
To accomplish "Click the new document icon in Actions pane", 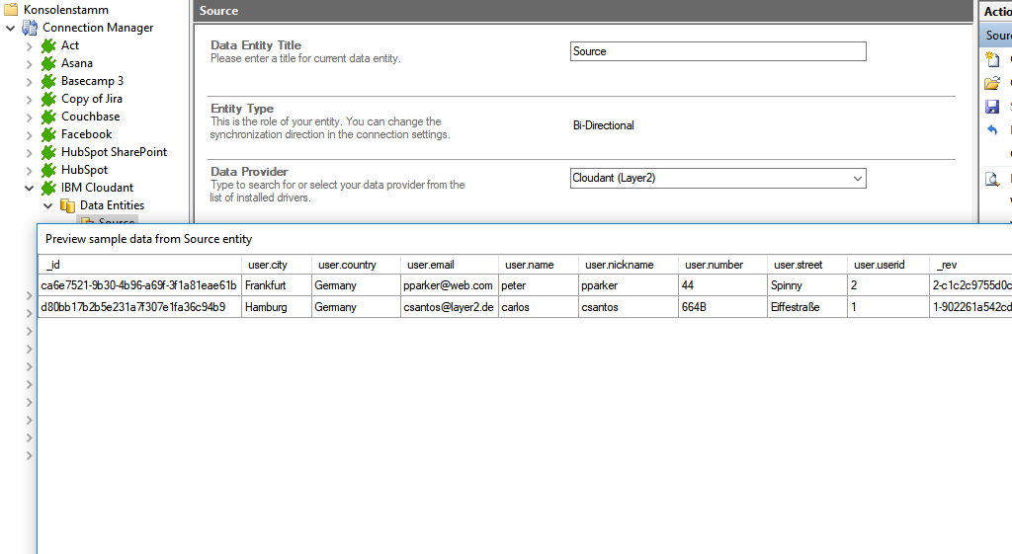I will point(992,59).
